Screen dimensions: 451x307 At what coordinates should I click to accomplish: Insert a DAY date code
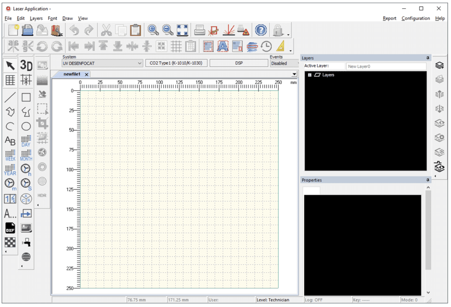pos(26,141)
